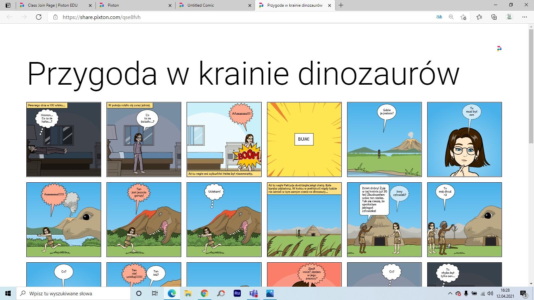The width and height of the screenshot is (534, 300).
Task: Add this page to favorites with star-plus icon
Action: pyautogui.click(x=463, y=17)
